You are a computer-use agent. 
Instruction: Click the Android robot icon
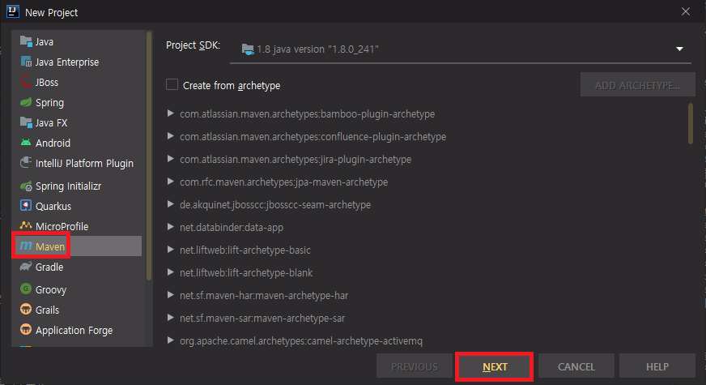(26, 143)
